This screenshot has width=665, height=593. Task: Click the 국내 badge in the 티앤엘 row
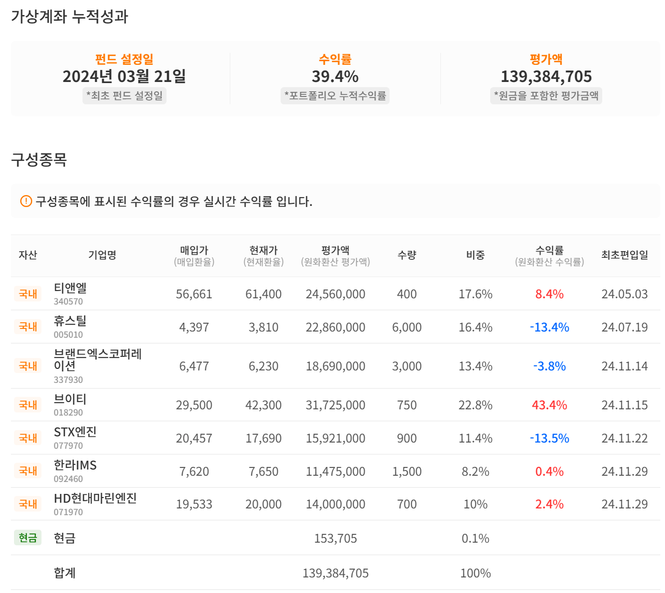click(x=28, y=294)
